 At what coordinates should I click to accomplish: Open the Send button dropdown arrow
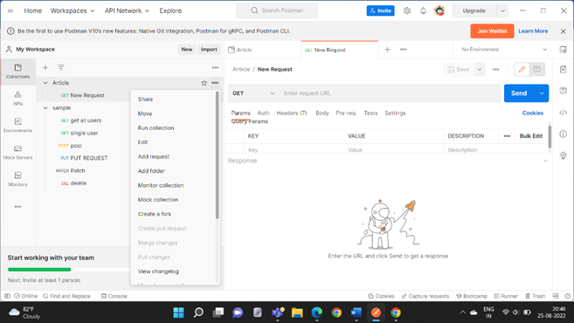(542, 93)
